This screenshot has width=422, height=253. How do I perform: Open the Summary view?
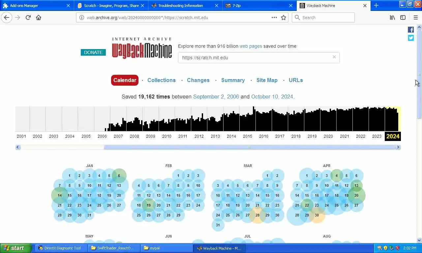click(x=233, y=80)
